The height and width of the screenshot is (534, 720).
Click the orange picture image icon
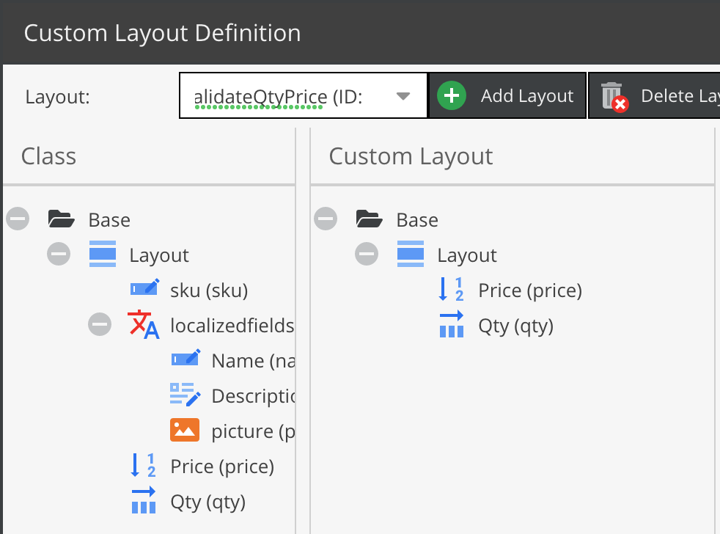[x=185, y=431]
